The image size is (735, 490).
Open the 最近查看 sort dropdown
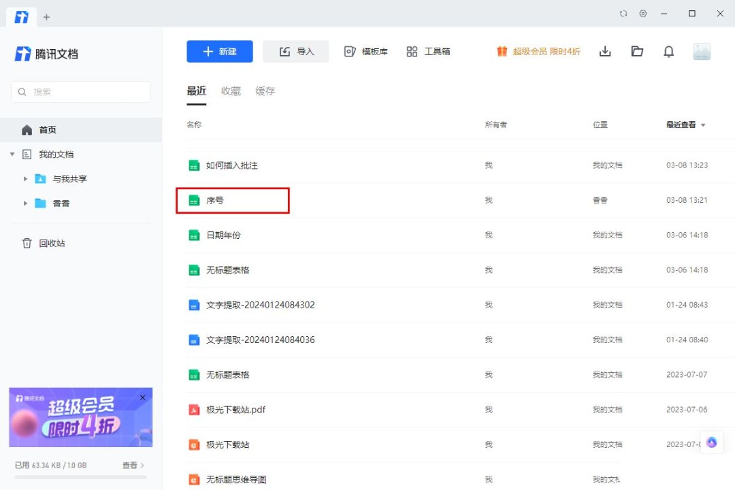coord(686,125)
